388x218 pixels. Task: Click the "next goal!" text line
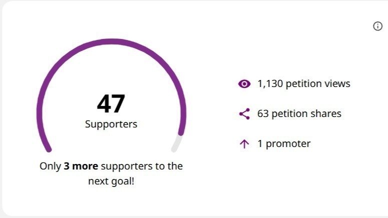(111, 181)
